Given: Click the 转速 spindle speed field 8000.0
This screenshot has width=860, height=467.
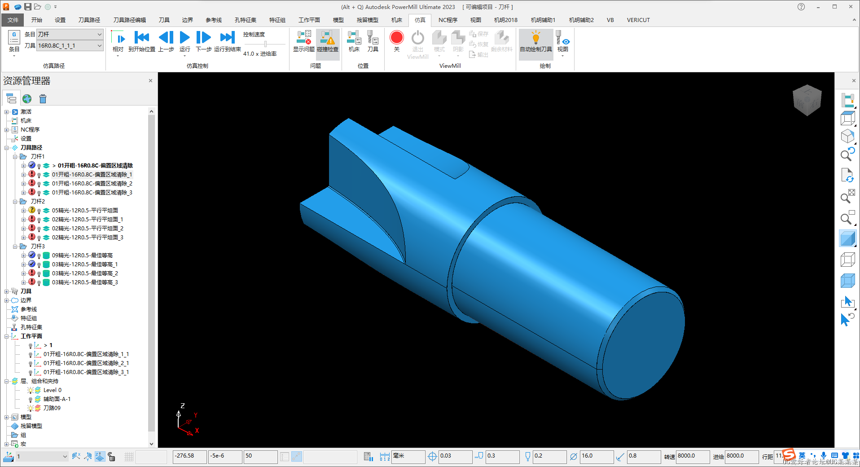Looking at the screenshot, I should 692,456.
